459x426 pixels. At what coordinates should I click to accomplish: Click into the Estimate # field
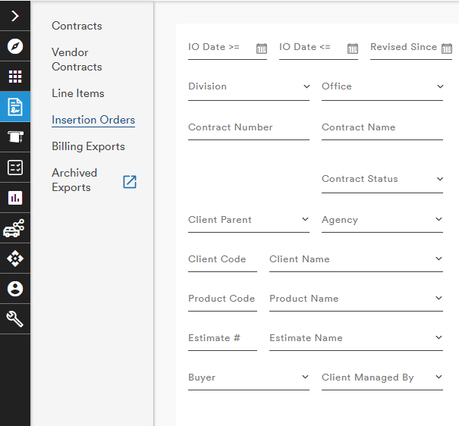(223, 340)
